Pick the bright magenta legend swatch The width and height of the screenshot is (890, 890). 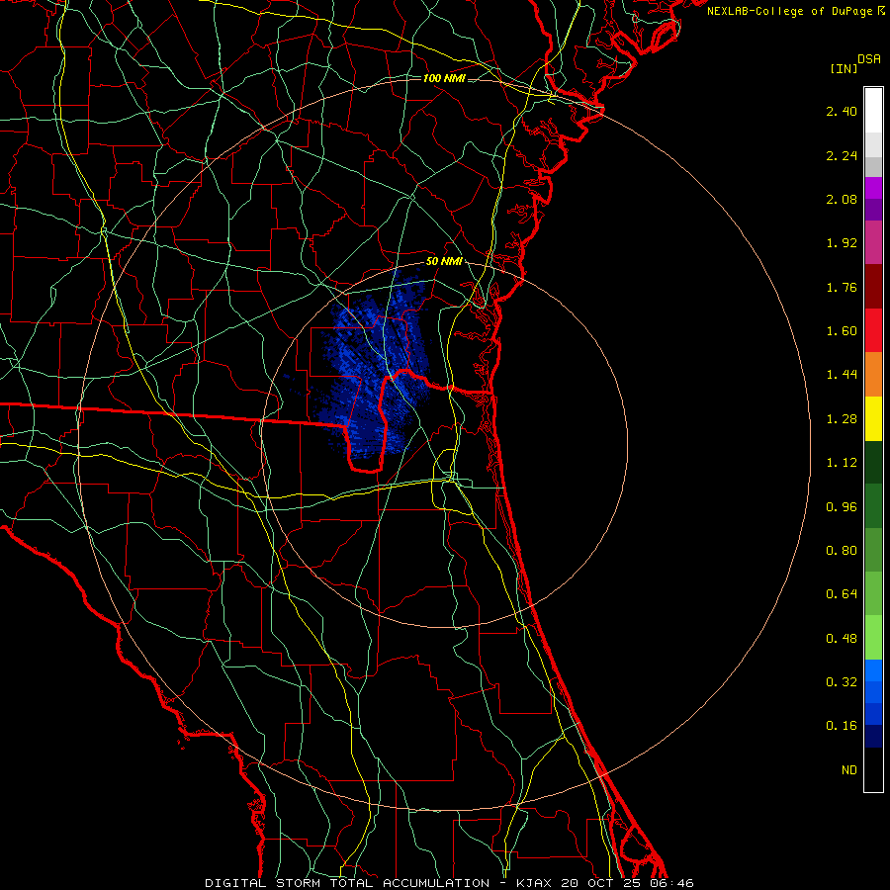click(873, 188)
